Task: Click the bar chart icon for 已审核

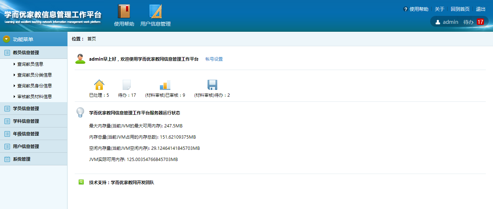Action: [x=165, y=85]
